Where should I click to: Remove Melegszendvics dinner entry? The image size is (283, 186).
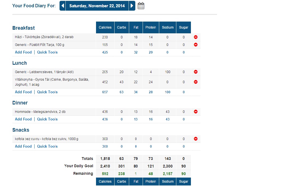[x=196, y=112]
